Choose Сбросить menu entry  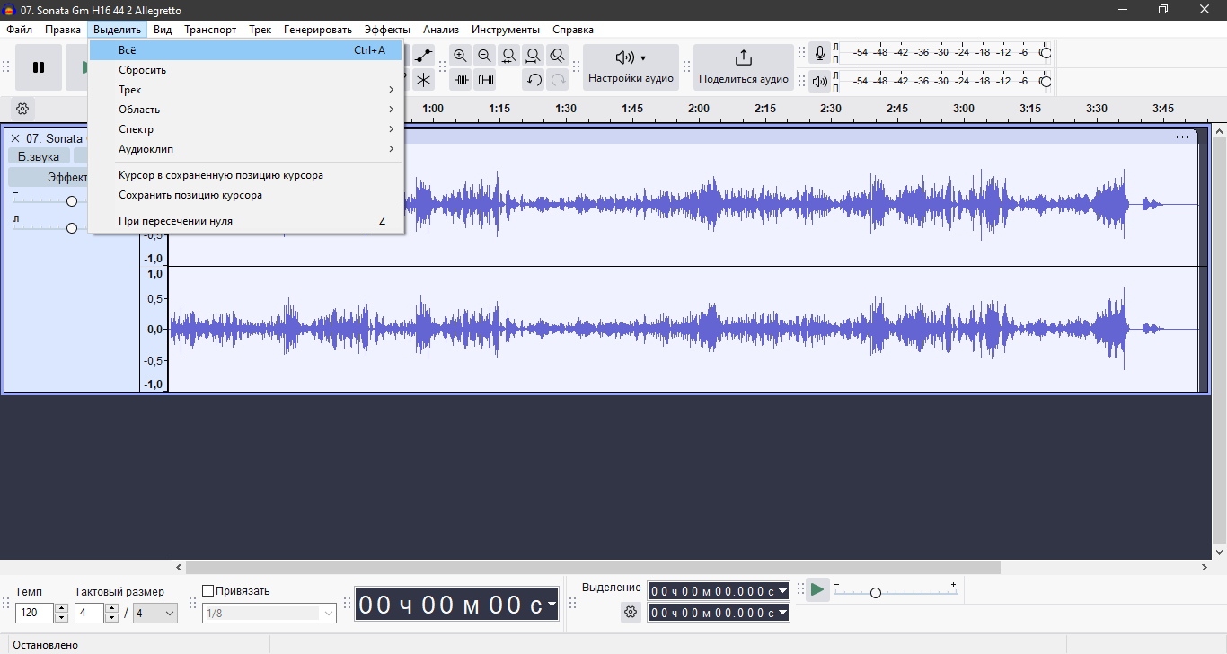point(246,70)
